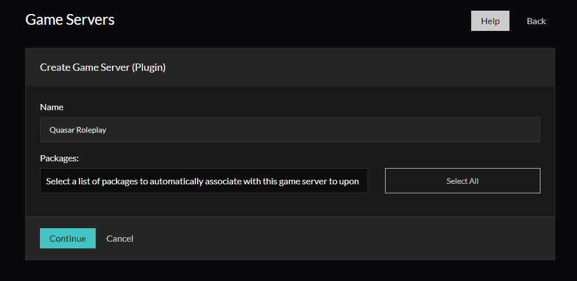Click the 'Select a list of packages' placeholder

click(203, 182)
